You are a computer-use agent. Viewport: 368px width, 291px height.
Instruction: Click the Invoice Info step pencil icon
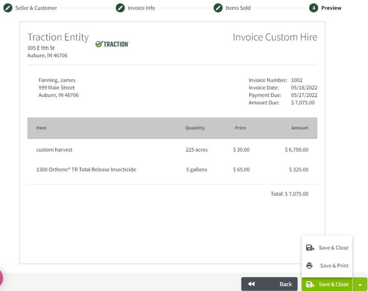[x=120, y=8]
